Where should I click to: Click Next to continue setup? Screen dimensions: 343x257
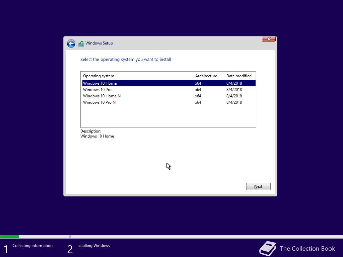coord(258,186)
